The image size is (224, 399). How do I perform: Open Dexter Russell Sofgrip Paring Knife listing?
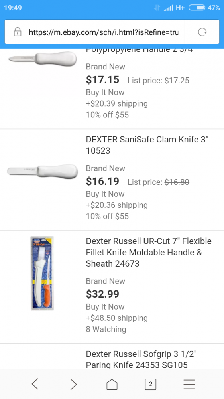[141, 359]
